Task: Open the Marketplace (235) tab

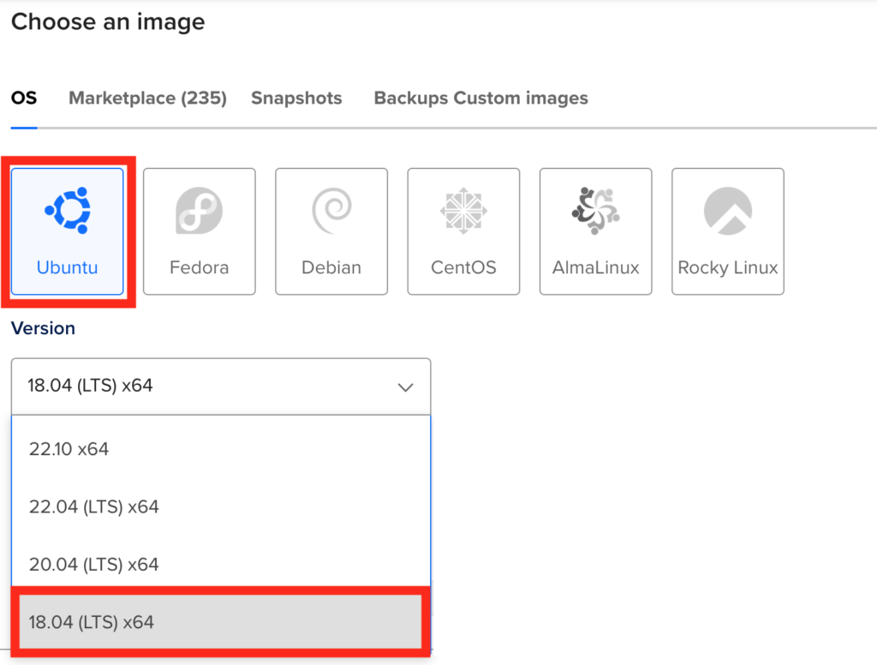Action: [147, 99]
